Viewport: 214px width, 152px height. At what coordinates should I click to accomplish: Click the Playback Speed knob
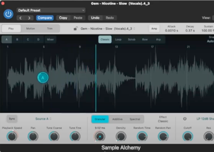coord(12,136)
